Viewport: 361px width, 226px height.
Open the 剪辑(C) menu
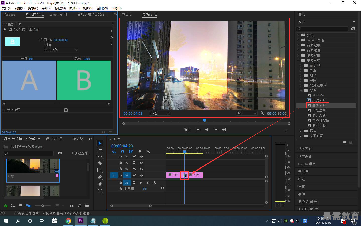33,8
